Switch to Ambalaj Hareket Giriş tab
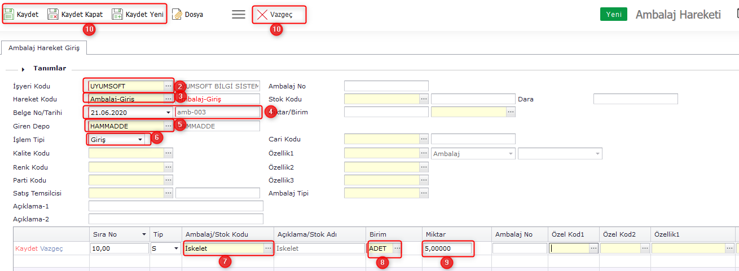Image resolution: width=739 pixels, height=271 pixels. (x=44, y=48)
